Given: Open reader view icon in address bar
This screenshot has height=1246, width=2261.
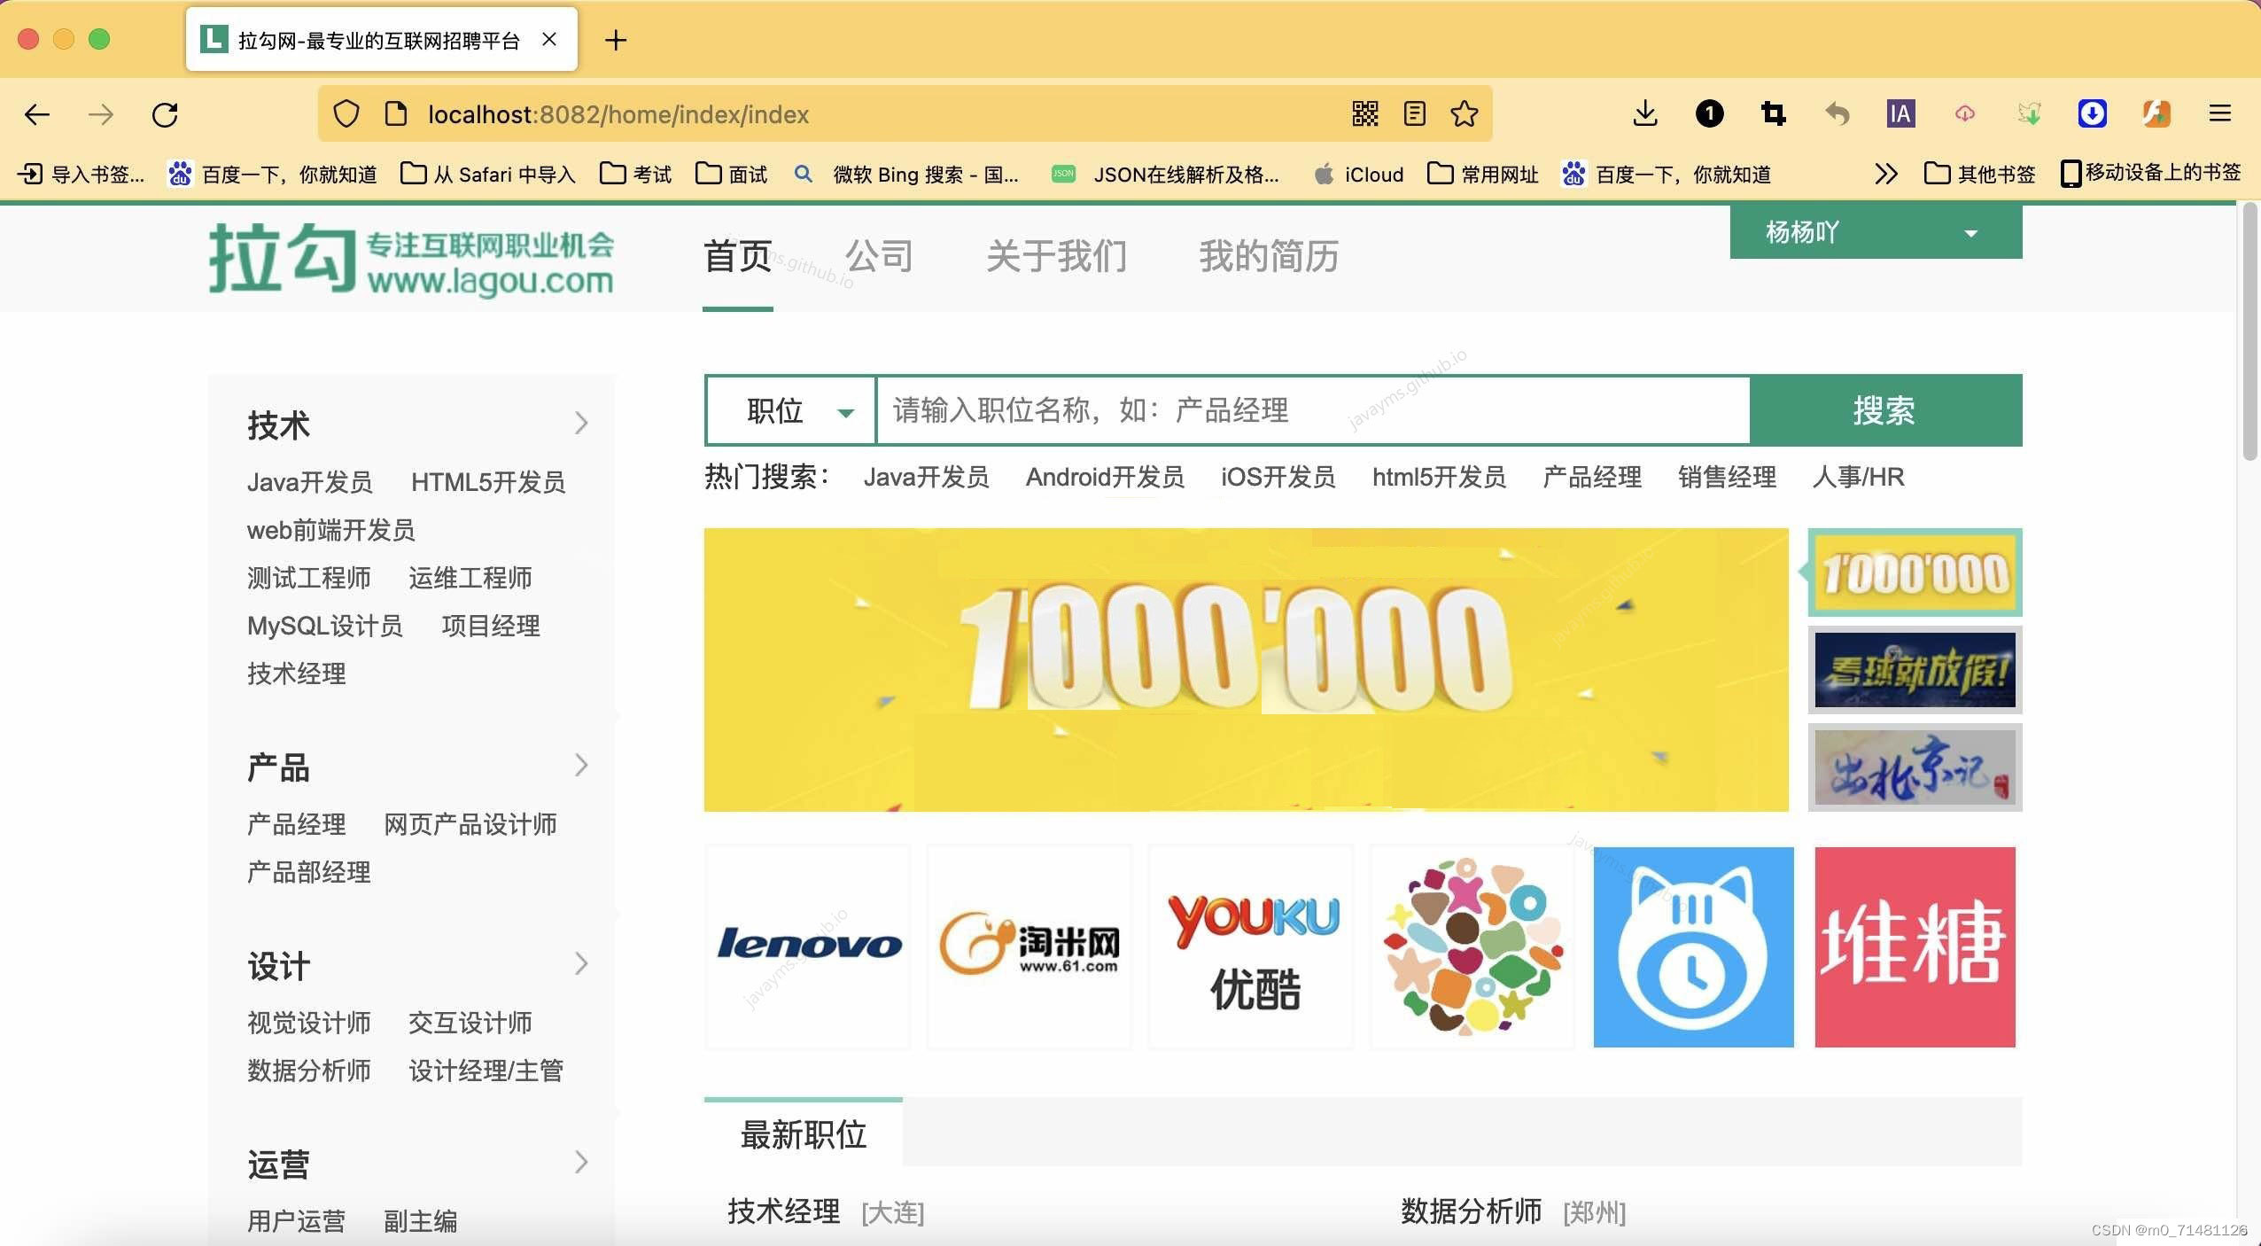Looking at the screenshot, I should [1415, 114].
